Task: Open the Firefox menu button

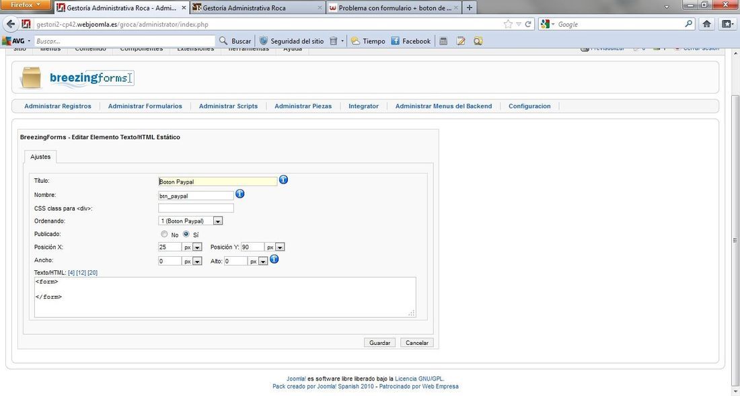Action: pos(25,5)
